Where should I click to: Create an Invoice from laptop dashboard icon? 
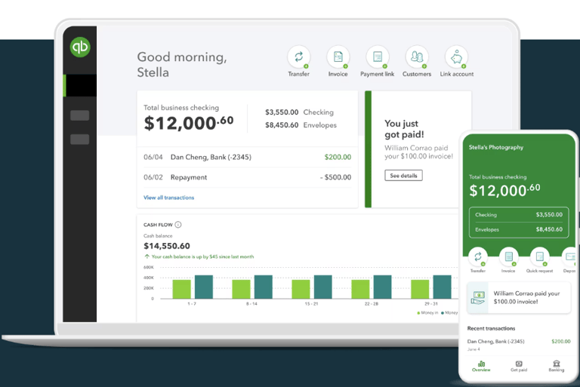338,57
